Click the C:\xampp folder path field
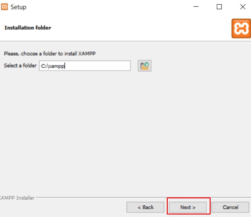251x217 pixels. [x=84, y=66]
